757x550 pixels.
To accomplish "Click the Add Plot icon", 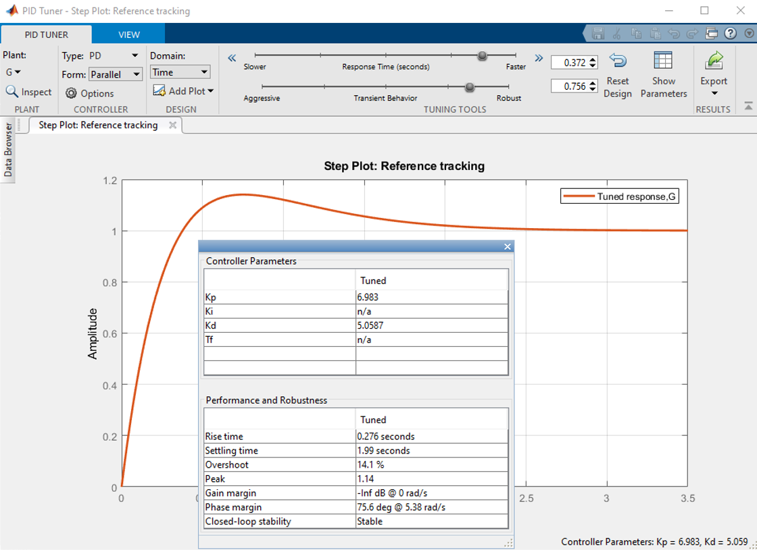I will coord(160,90).
